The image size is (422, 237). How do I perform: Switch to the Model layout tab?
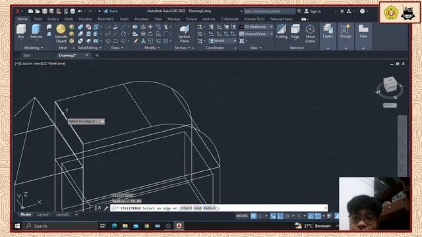tap(26, 215)
